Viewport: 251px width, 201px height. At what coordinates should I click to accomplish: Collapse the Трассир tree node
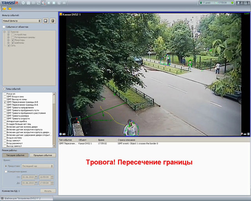[5, 32]
